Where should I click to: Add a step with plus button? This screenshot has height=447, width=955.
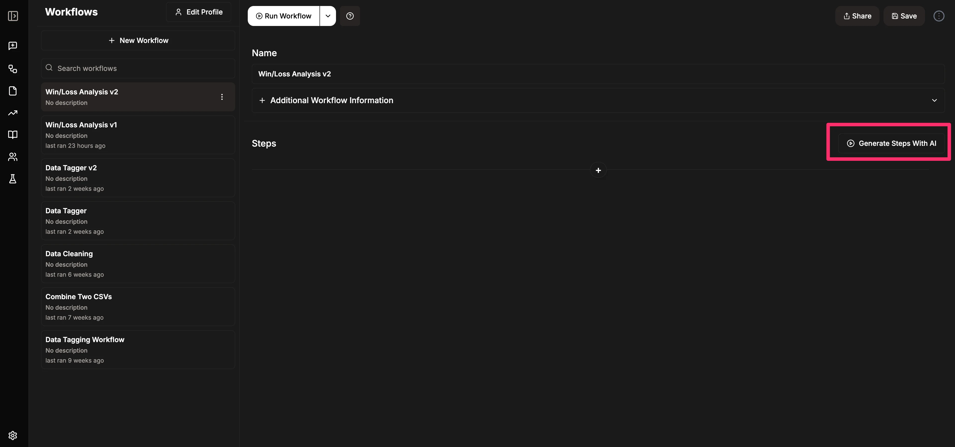pyautogui.click(x=598, y=170)
